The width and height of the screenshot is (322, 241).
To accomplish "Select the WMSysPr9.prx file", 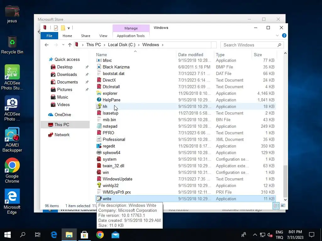I will tap(185, 192).
